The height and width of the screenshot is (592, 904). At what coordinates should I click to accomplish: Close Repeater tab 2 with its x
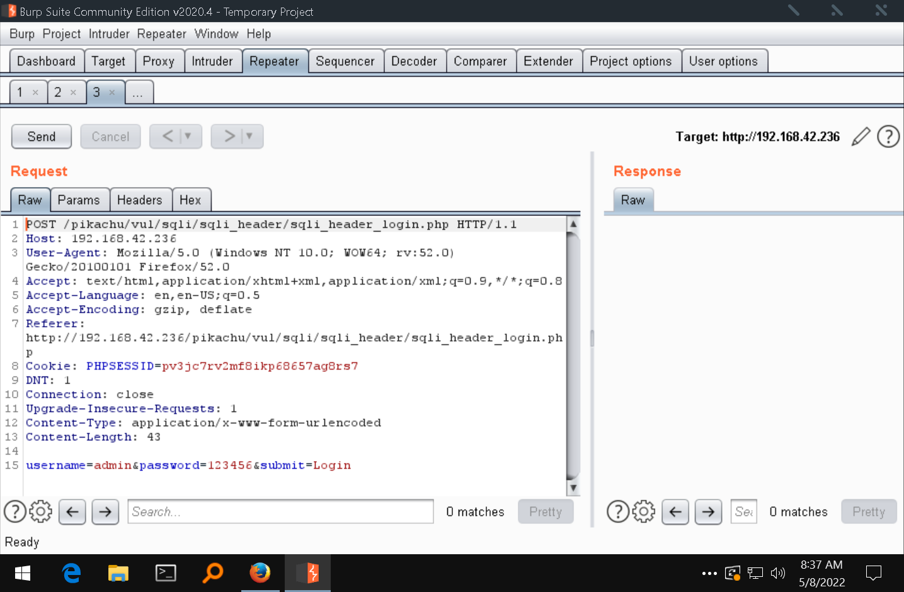point(73,93)
